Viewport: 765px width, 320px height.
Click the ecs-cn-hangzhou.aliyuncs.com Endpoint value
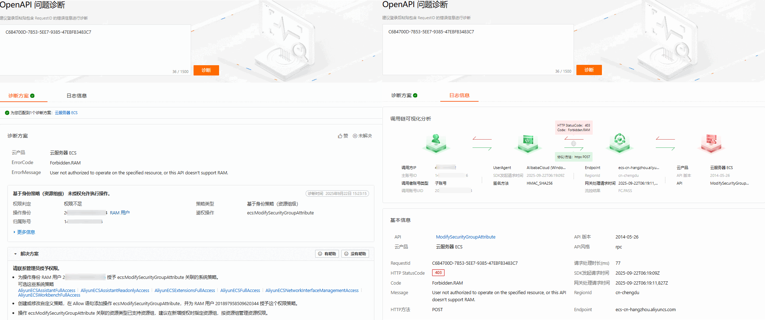[x=646, y=310]
